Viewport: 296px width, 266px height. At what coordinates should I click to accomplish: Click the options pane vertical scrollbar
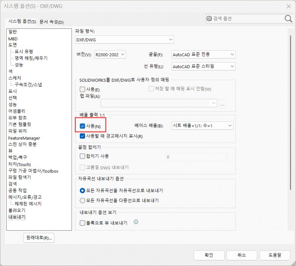coord(290,112)
